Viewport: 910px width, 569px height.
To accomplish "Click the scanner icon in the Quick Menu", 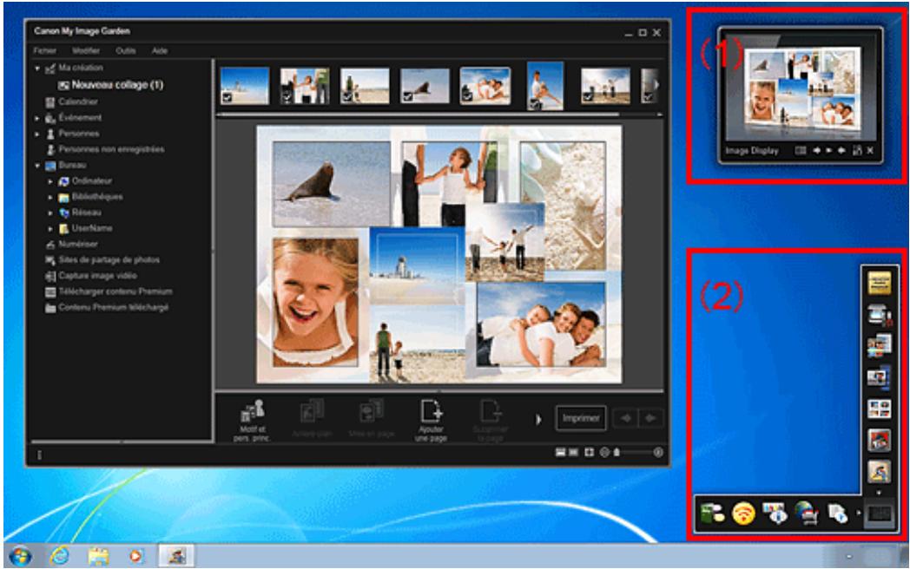I will 880,315.
